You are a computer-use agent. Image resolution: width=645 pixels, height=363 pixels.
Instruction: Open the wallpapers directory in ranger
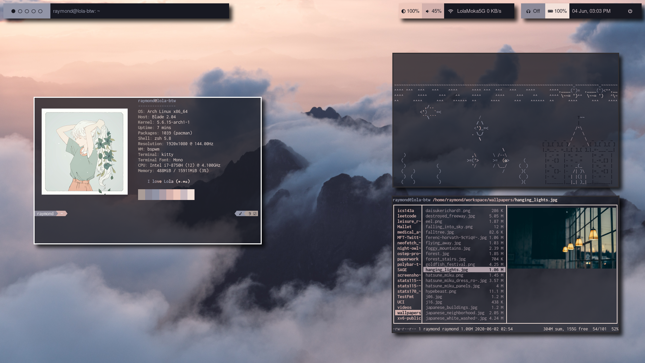tap(408, 313)
